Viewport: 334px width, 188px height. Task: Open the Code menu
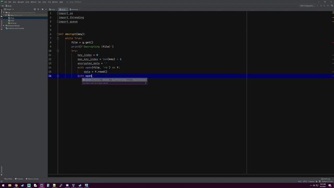tap(27, 2)
